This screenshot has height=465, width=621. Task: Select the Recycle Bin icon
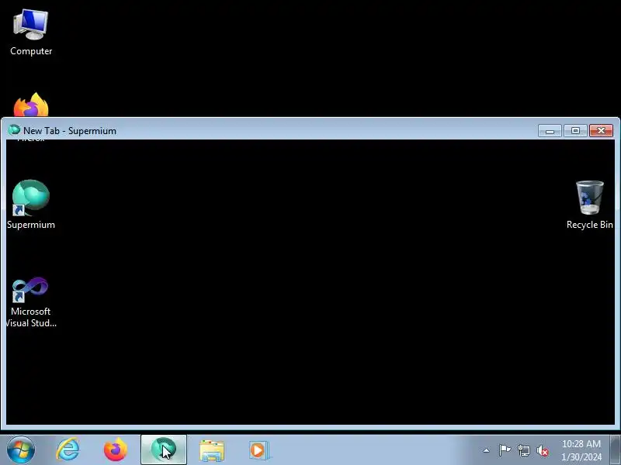pyautogui.click(x=590, y=205)
